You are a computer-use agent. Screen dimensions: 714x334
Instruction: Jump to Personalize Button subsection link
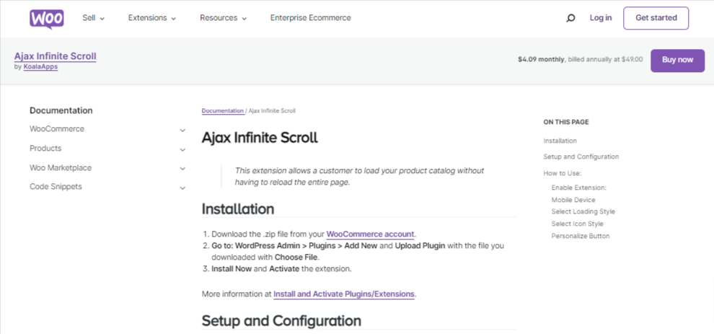(581, 236)
